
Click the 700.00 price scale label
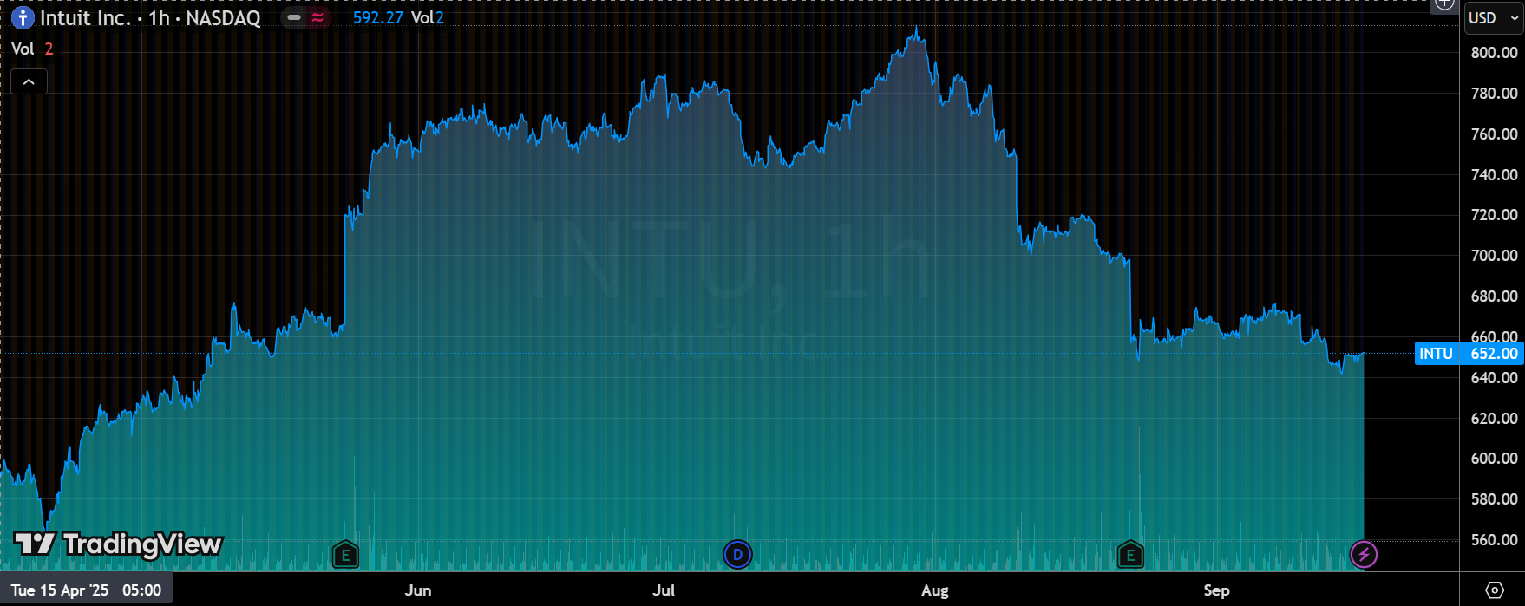1494,256
